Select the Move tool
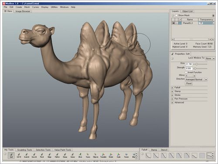This screenshot has height=164, width=218. pos(80,155)
